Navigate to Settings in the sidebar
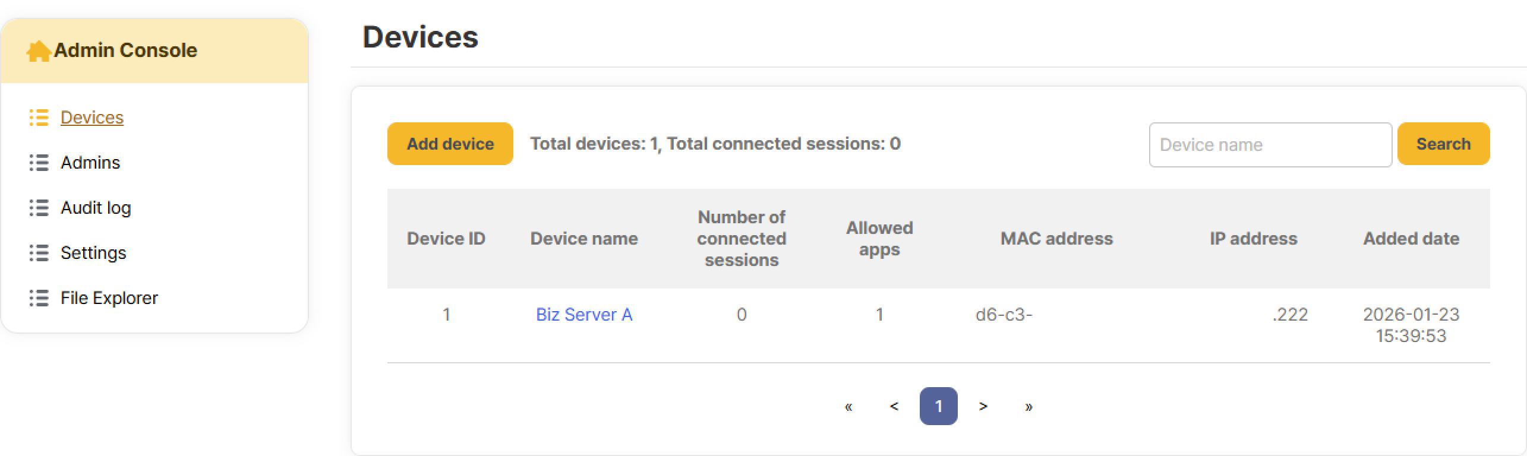 point(93,253)
